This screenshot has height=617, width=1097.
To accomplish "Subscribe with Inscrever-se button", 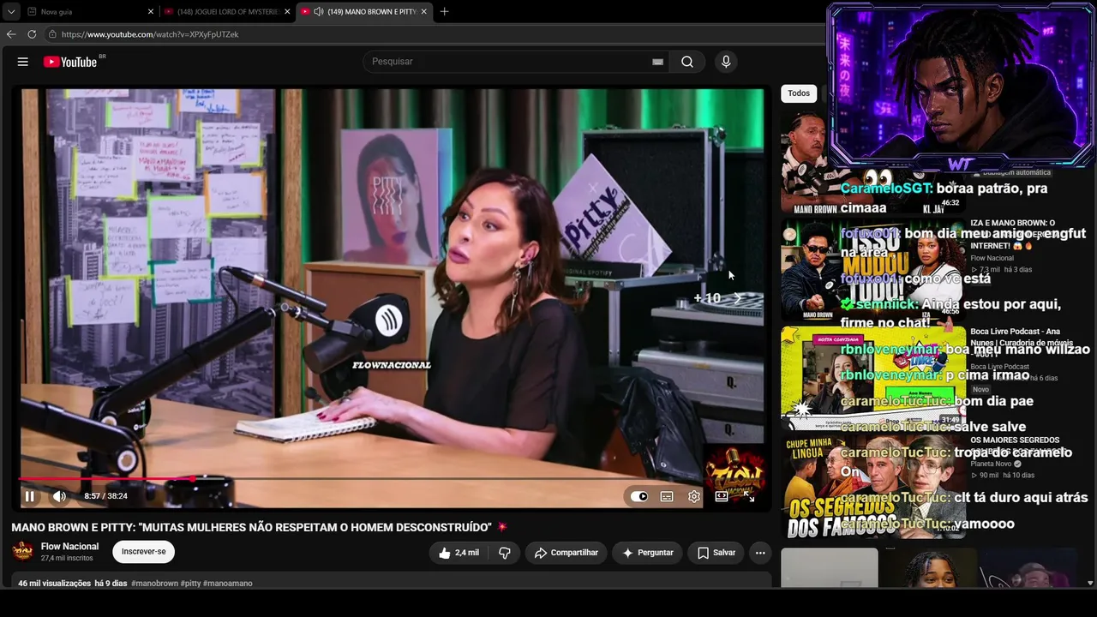I will [144, 552].
